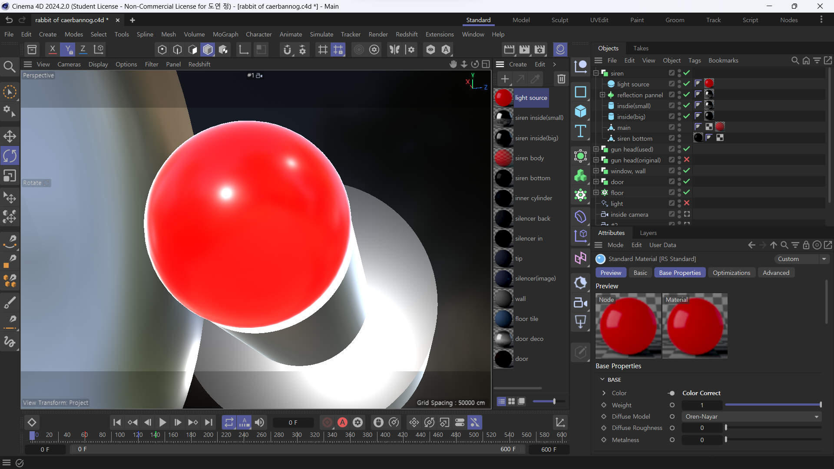This screenshot has width=834, height=469.
Task: Switch material list to list view
Action: pyautogui.click(x=501, y=401)
